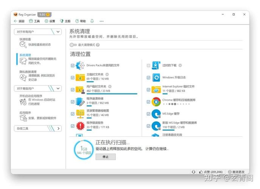Open settings gear for 主临时文件夹

click(x=107, y=74)
